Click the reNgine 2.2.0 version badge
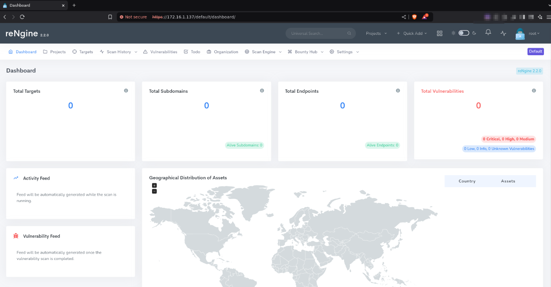This screenshot has width=551, height=287. coord(529,71)
